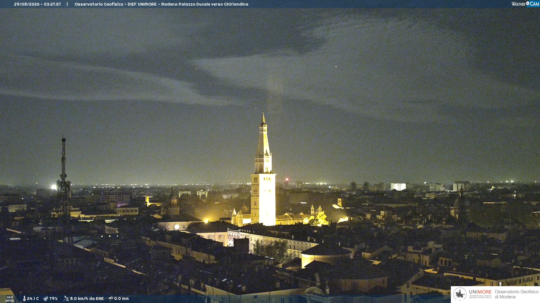
Task: Click the 79% humidity value
Action: [x=53, y=299]
